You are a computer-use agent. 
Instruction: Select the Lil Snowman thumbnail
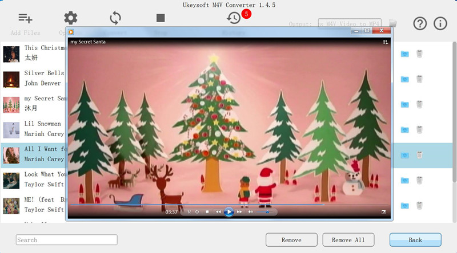(11, 130)
